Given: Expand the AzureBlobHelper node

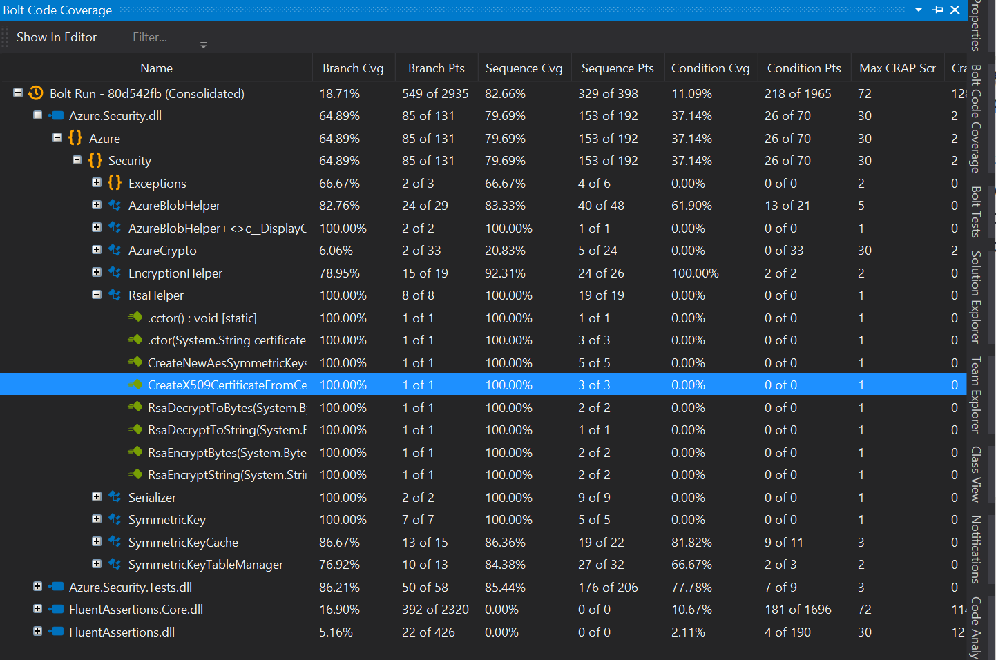Looking at the screenshot, I should click(x=97, y=204).
